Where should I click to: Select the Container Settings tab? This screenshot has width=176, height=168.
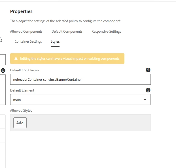28,42
